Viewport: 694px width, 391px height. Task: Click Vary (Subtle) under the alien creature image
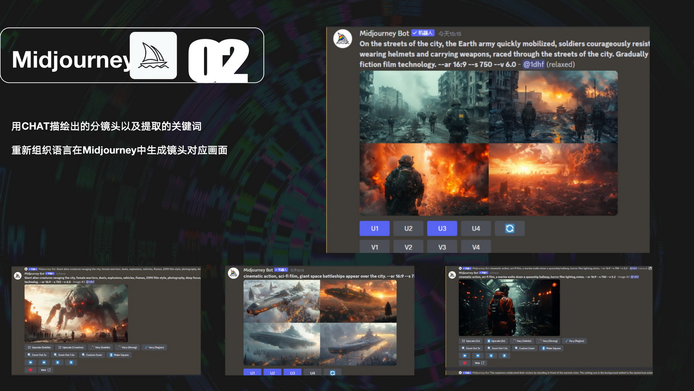coord(100,347)
